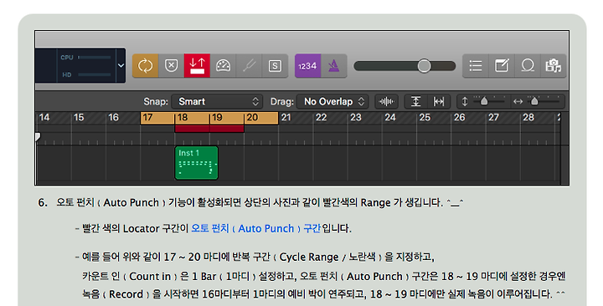Click the vertical auto zoom icon
Screen dimensions: 603x306
pos(415,101)
